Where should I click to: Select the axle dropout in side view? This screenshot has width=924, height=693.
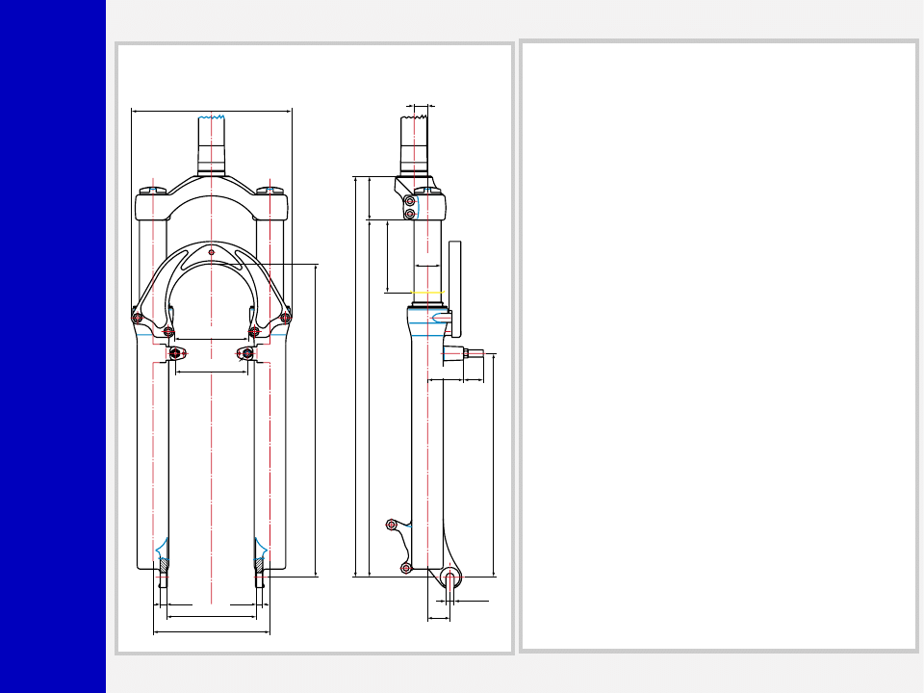450,577
